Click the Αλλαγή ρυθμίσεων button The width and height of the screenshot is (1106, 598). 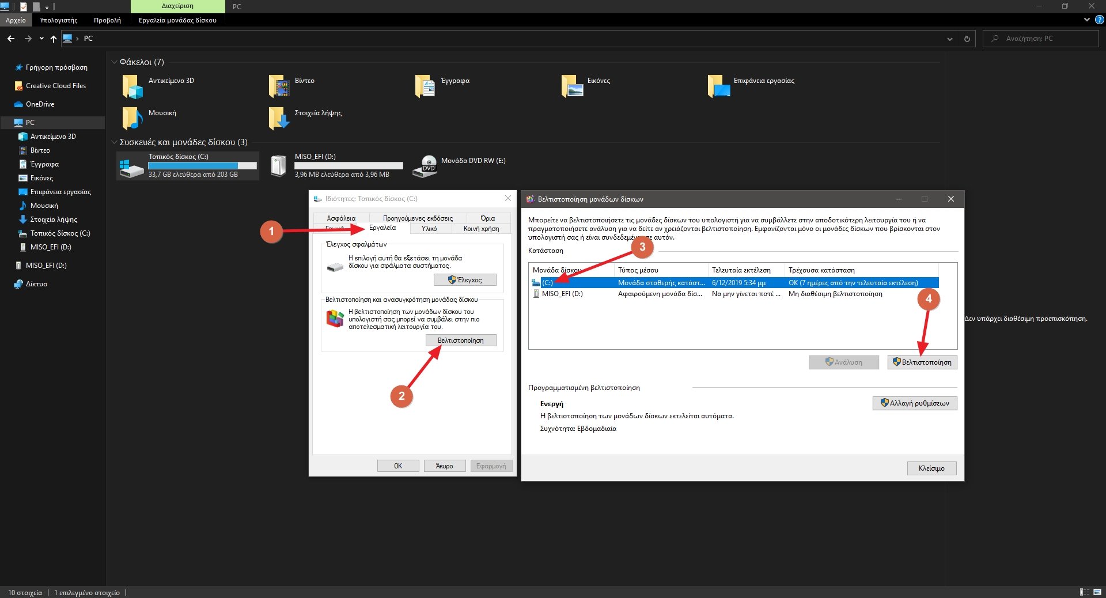click(x=915, y=403)
